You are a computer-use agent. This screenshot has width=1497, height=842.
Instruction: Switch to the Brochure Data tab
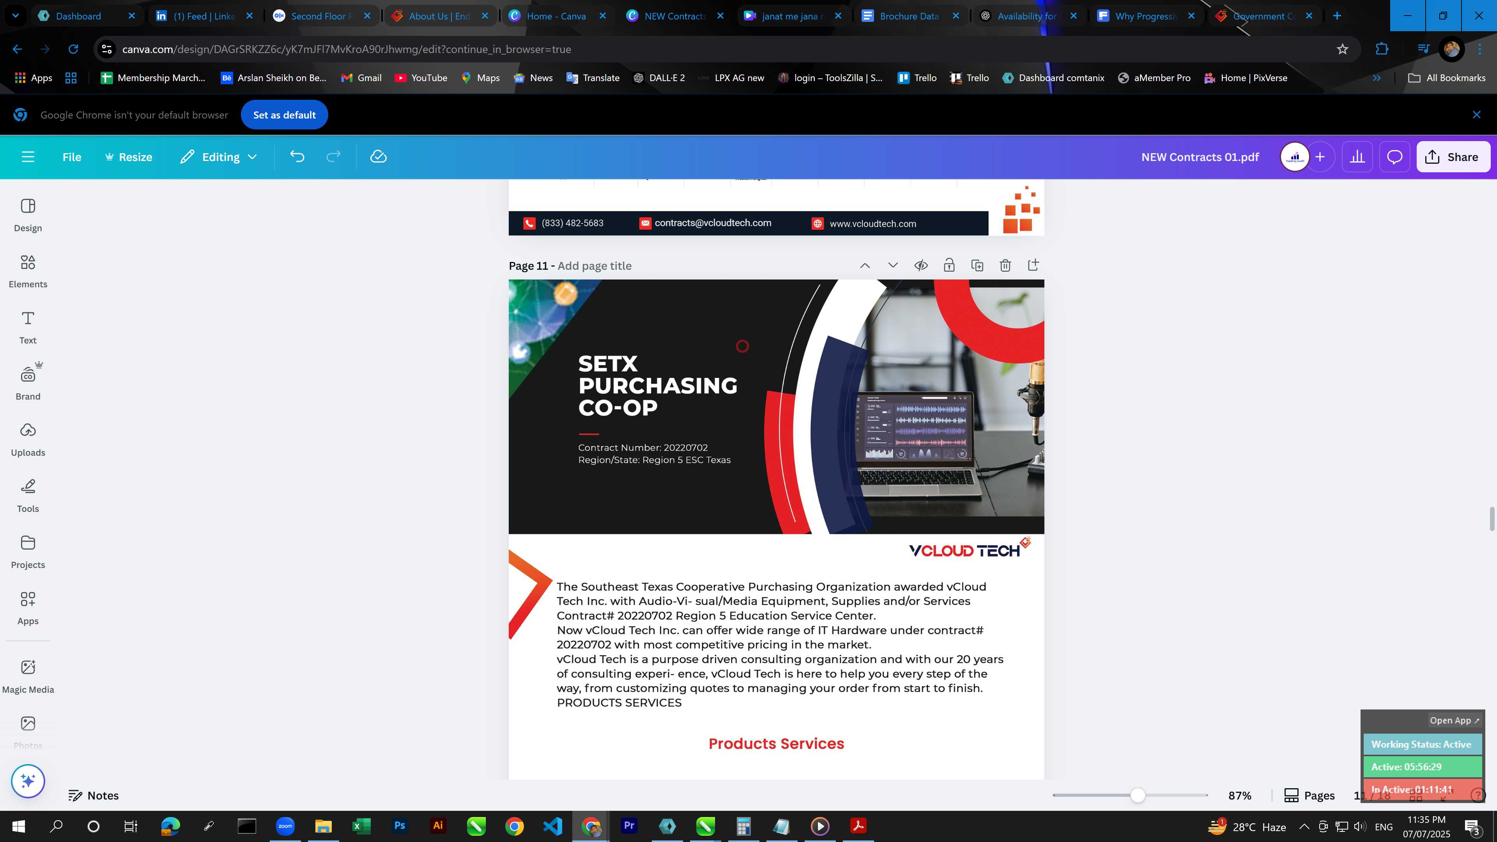pos(909,16)
